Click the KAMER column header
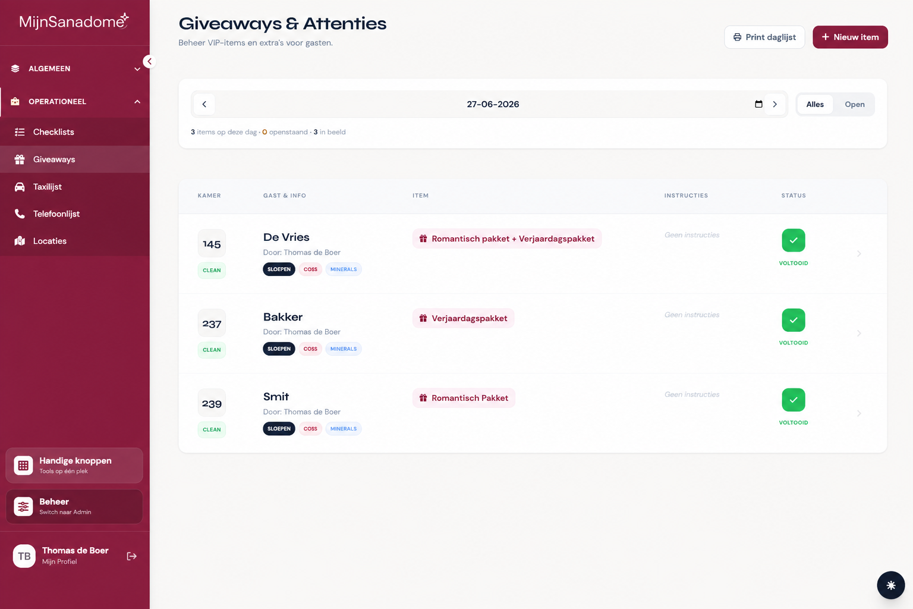The width and height of the screenshot is (913, 609). point(209,196)
